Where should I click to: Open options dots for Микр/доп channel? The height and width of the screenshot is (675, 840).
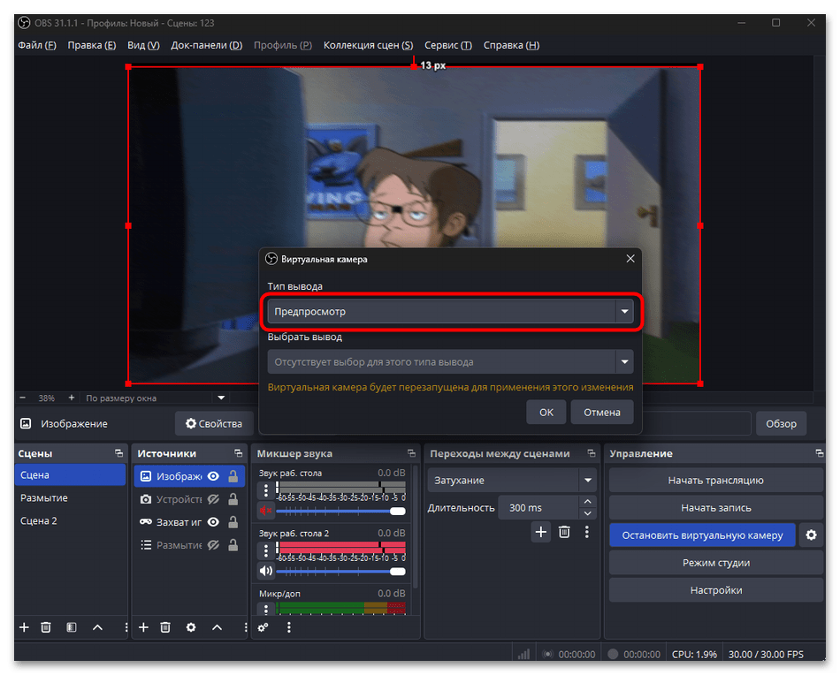tap(266, 609)
